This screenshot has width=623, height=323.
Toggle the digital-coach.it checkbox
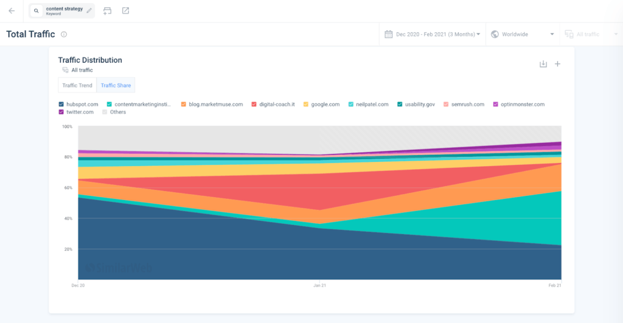(254, 104)
